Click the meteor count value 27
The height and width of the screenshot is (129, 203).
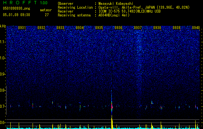tap(47, 15)
